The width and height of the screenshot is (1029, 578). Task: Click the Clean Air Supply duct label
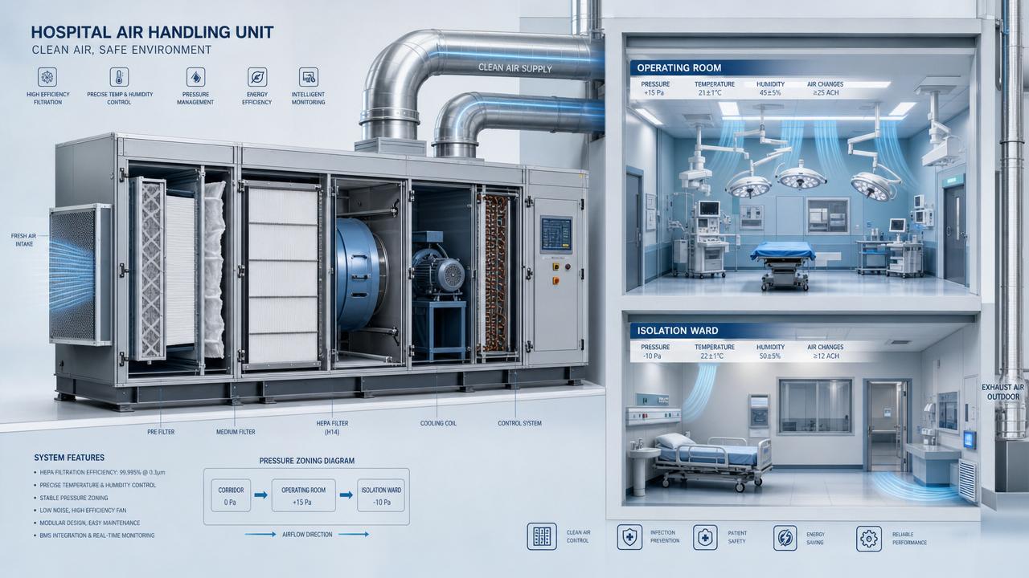pyautogui.click(x=514, y=68)
